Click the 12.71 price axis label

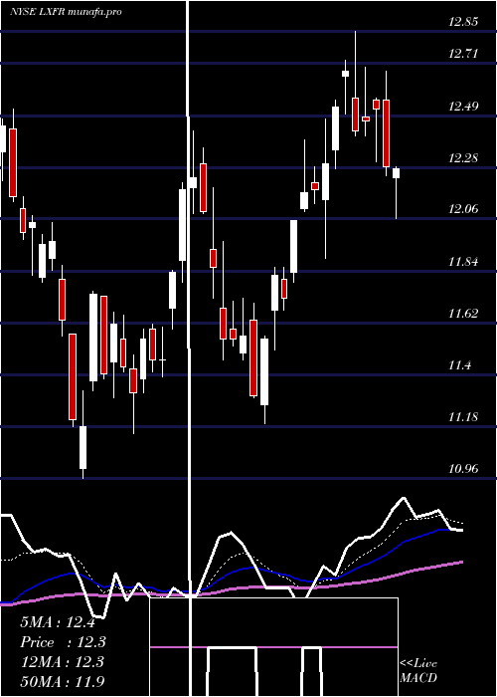pos(463,54)
